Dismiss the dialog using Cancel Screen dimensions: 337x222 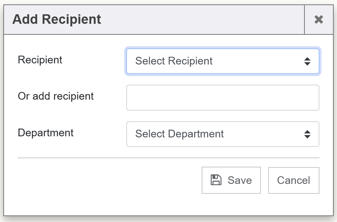(293, 180)
